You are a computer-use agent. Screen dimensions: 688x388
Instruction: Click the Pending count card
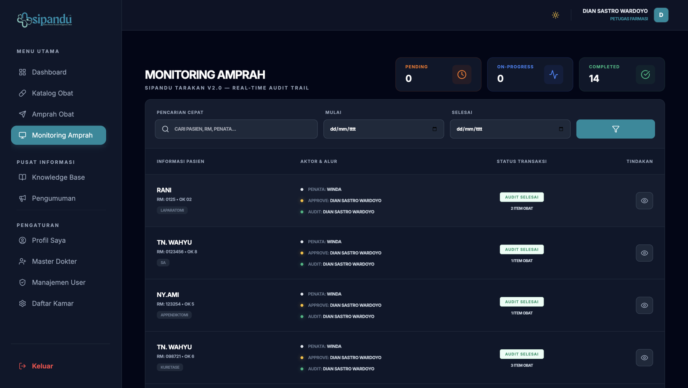tap(438, 75)
